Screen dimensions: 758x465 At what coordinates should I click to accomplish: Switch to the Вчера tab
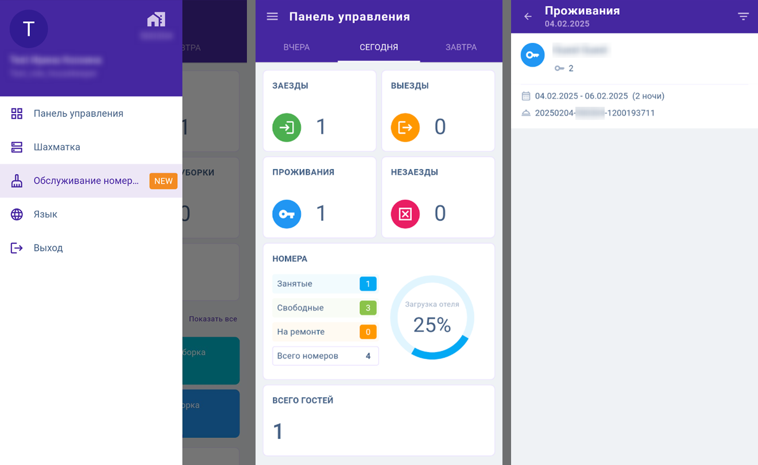pos(296,47)
